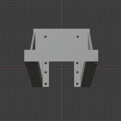Click the dark left side panel
Image resolution: width=121 pixels, height=121 pixels.
(x=34, y=74)
